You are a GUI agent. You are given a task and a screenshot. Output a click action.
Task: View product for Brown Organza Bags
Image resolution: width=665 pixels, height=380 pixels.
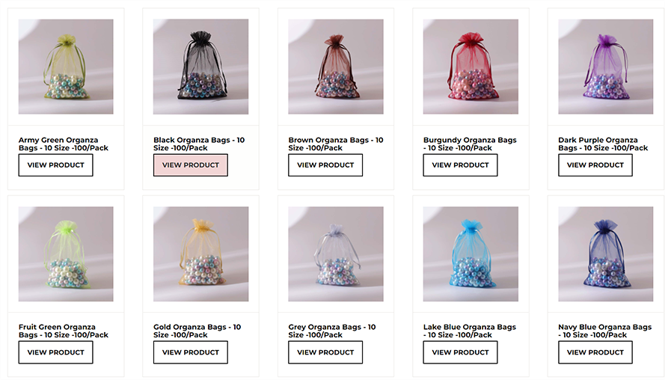click(325, 165)
